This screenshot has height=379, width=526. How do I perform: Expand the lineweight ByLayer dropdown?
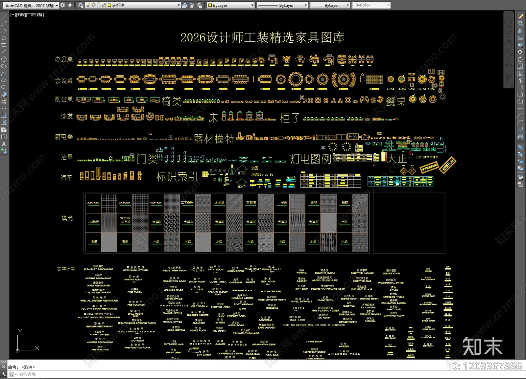click(x=348, y=5)
